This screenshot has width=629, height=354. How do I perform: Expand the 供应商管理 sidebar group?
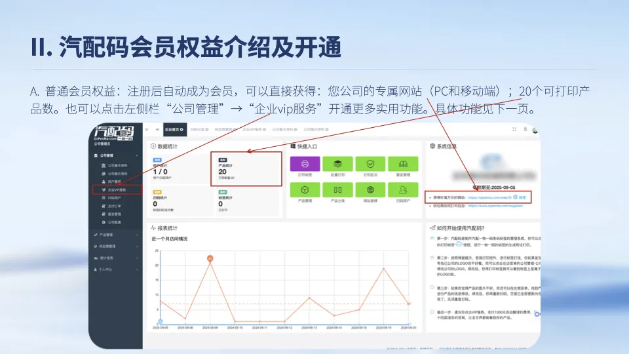115,246
